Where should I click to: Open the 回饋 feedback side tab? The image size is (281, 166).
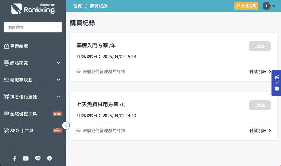coord(276,83)
